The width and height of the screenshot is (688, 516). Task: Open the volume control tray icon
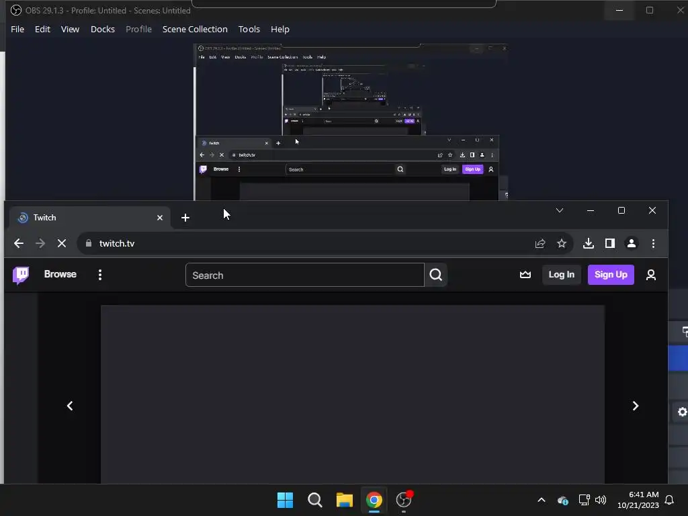(x=601, y=500)
